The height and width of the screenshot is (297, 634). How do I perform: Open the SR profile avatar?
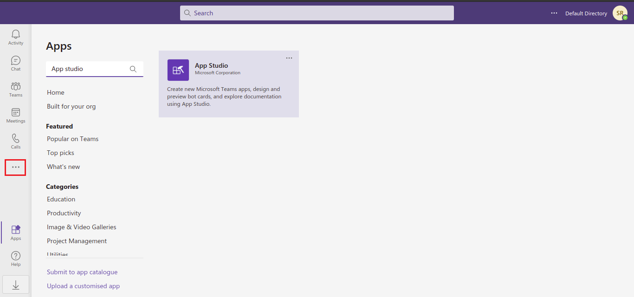tap(620, 13)
